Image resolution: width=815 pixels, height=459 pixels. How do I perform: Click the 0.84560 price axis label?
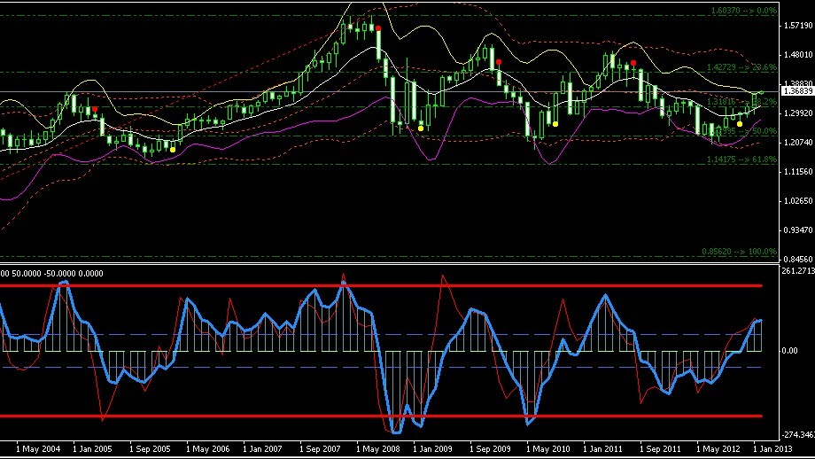(x=799, y=259)
